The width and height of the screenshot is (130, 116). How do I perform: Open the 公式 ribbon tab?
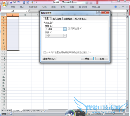pos(44,7)
